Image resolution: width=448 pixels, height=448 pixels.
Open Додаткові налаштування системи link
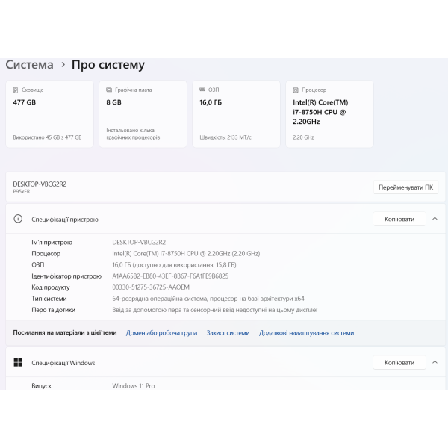click(x=306, y=333)
